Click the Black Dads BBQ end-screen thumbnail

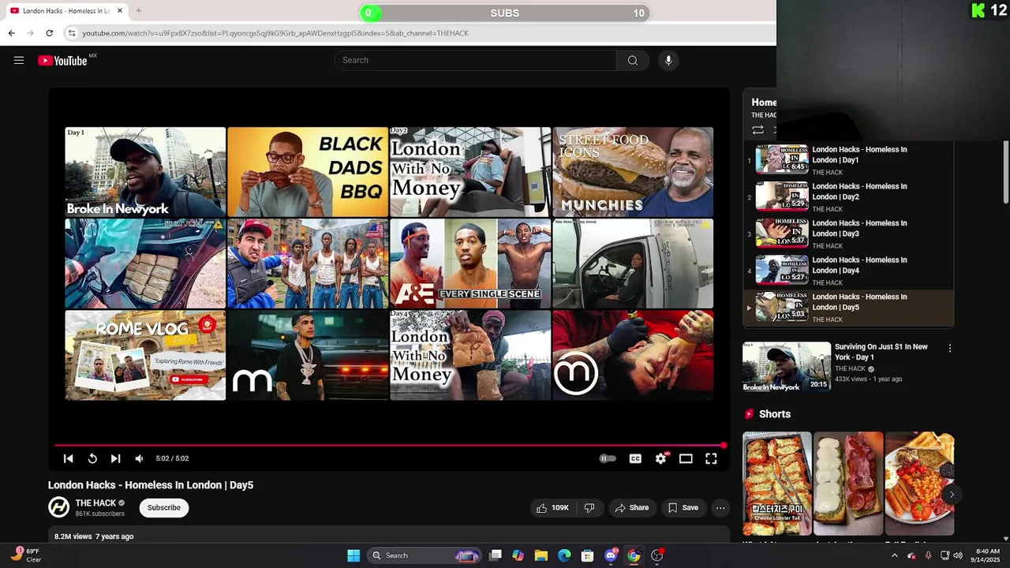308,172
